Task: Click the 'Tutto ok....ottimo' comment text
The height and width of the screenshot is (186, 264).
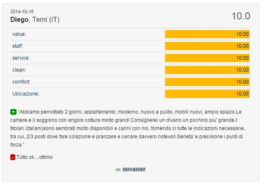Action: (x=35, y=157)
